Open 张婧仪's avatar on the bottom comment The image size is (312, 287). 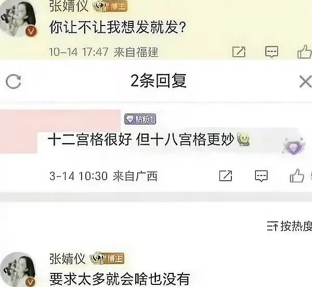[19, 269]
